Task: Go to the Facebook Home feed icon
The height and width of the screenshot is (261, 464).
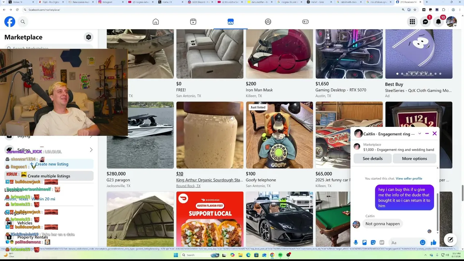Action: (x=156, y=22)
